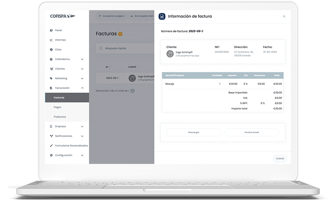Open the Productos submenu item
328x200 pixels.
coord(60,117)
